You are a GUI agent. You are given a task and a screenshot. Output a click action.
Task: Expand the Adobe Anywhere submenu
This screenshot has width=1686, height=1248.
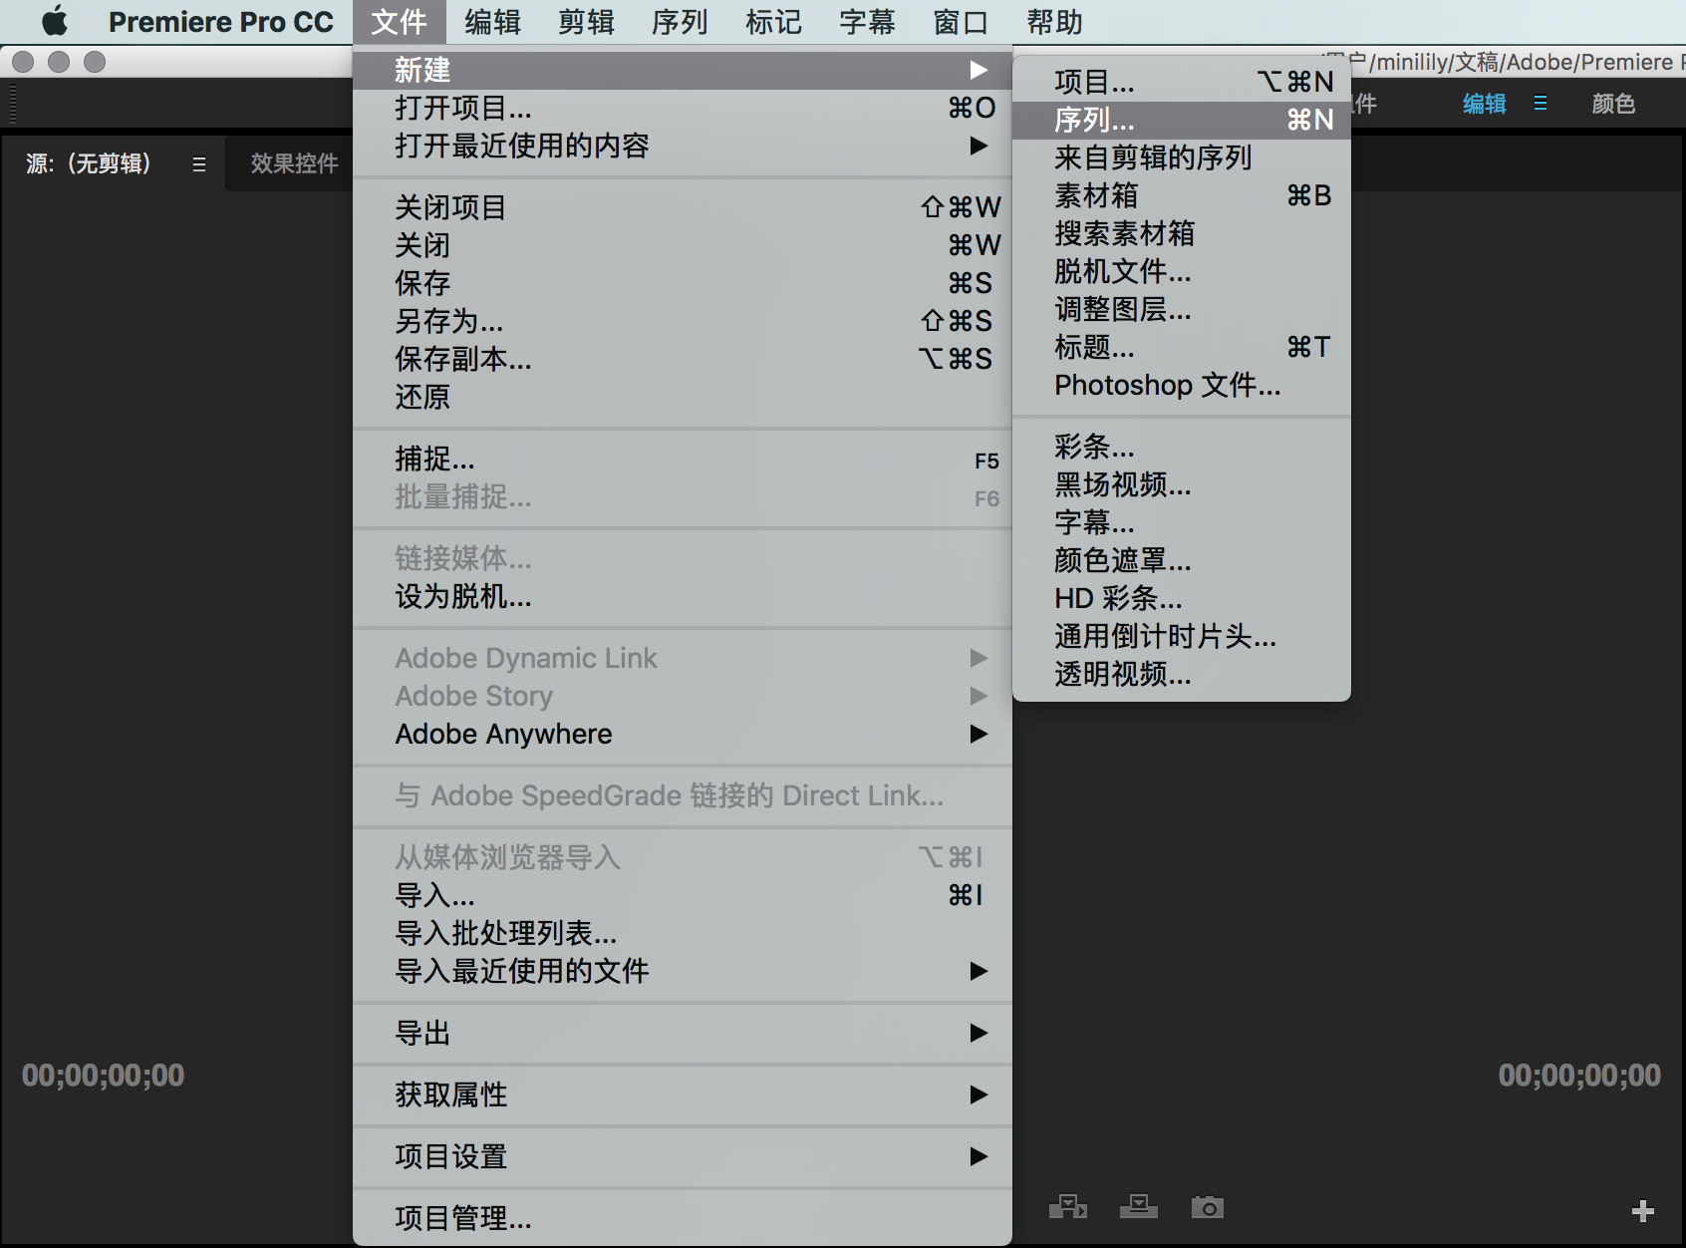pos(683,734)
